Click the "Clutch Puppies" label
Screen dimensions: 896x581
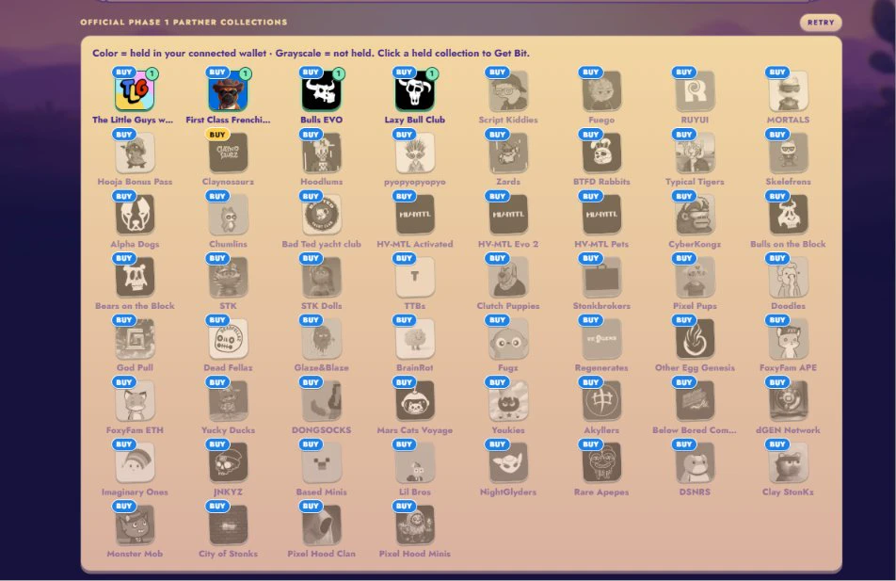coord(508,306)
